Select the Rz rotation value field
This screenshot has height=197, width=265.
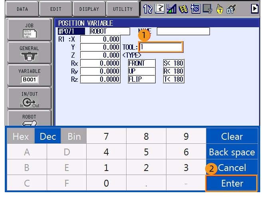(100, 79)
